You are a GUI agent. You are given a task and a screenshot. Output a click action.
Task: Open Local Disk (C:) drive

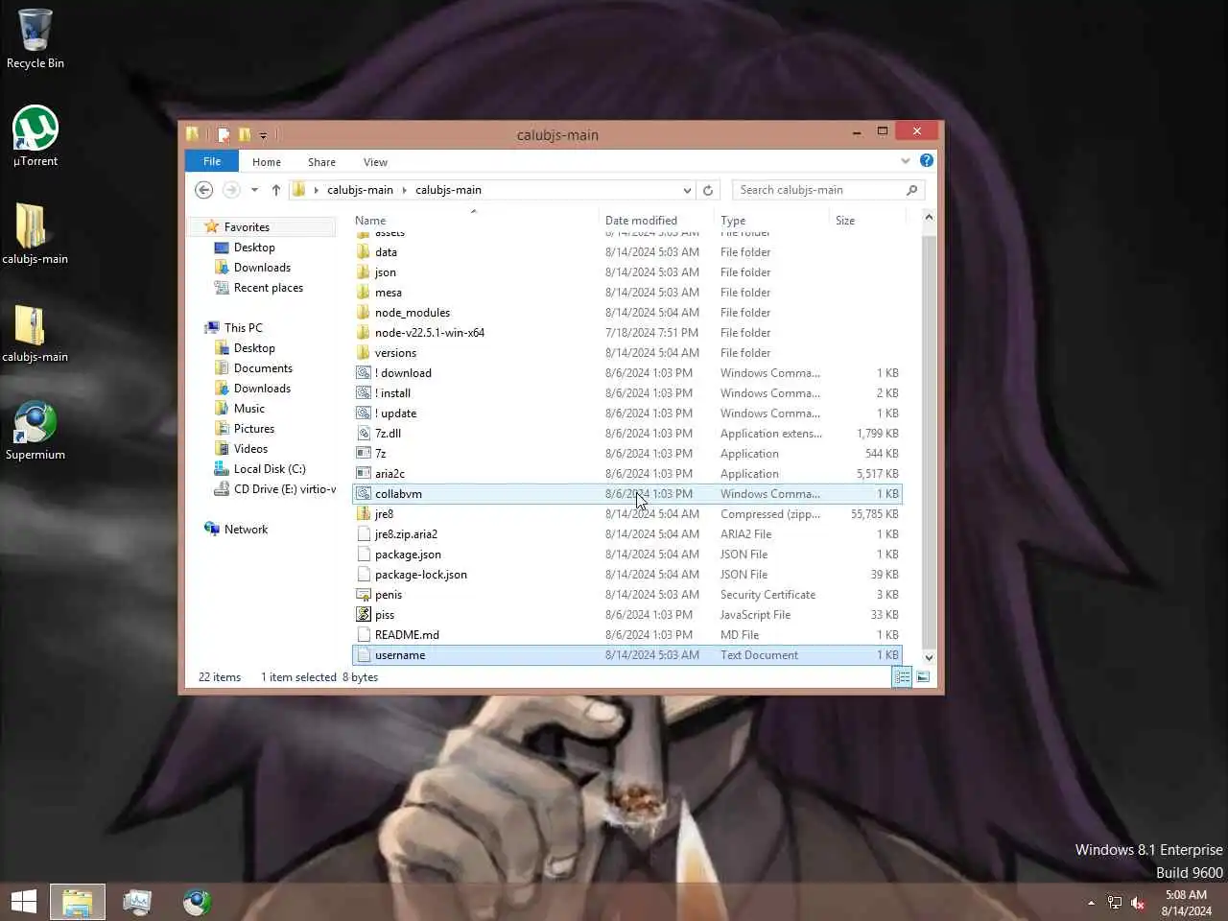point(270,469)
